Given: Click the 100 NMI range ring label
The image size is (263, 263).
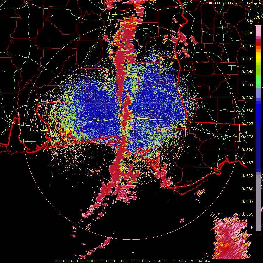Looking at the screenshot, I should click(x=131, y=23).
